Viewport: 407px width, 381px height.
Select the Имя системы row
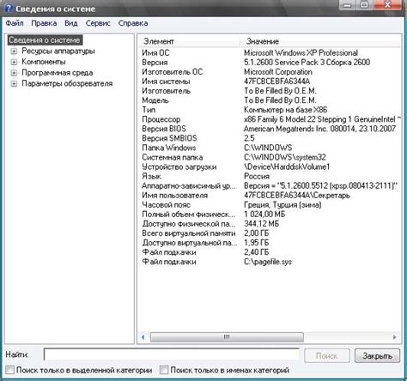coord(270,82)
